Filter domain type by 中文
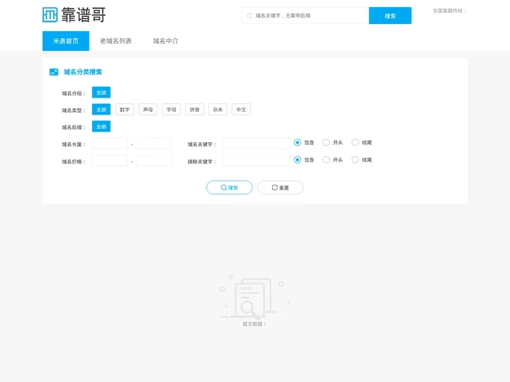Viewport: 510px width, 382px height. tap(241, 110)
